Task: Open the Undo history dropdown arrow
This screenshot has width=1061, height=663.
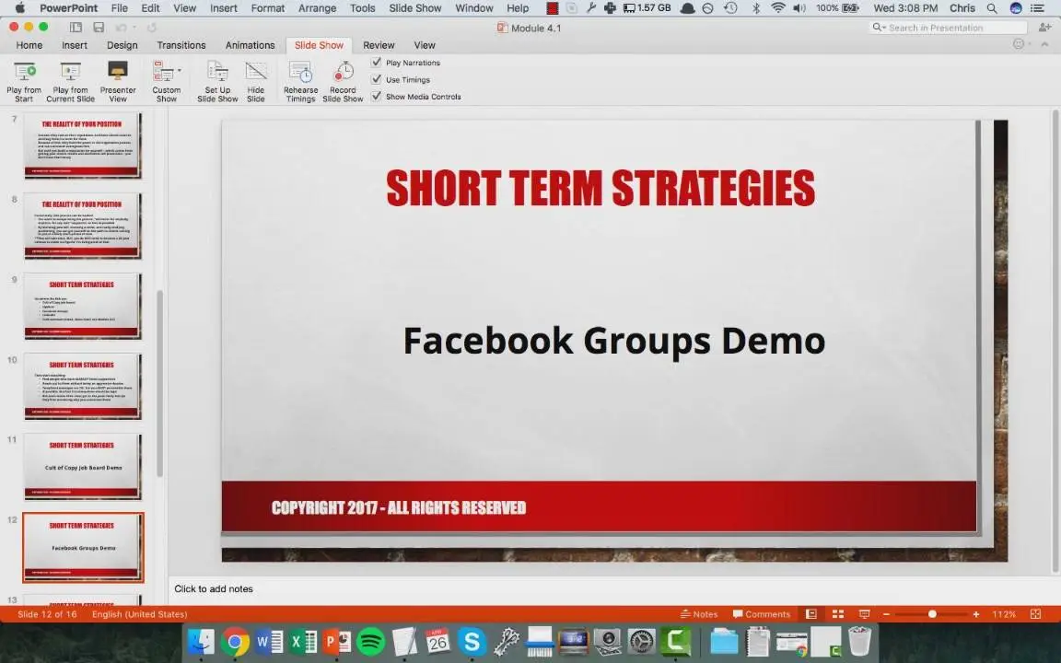Action: pyautogui.click(x=134, y=28)
